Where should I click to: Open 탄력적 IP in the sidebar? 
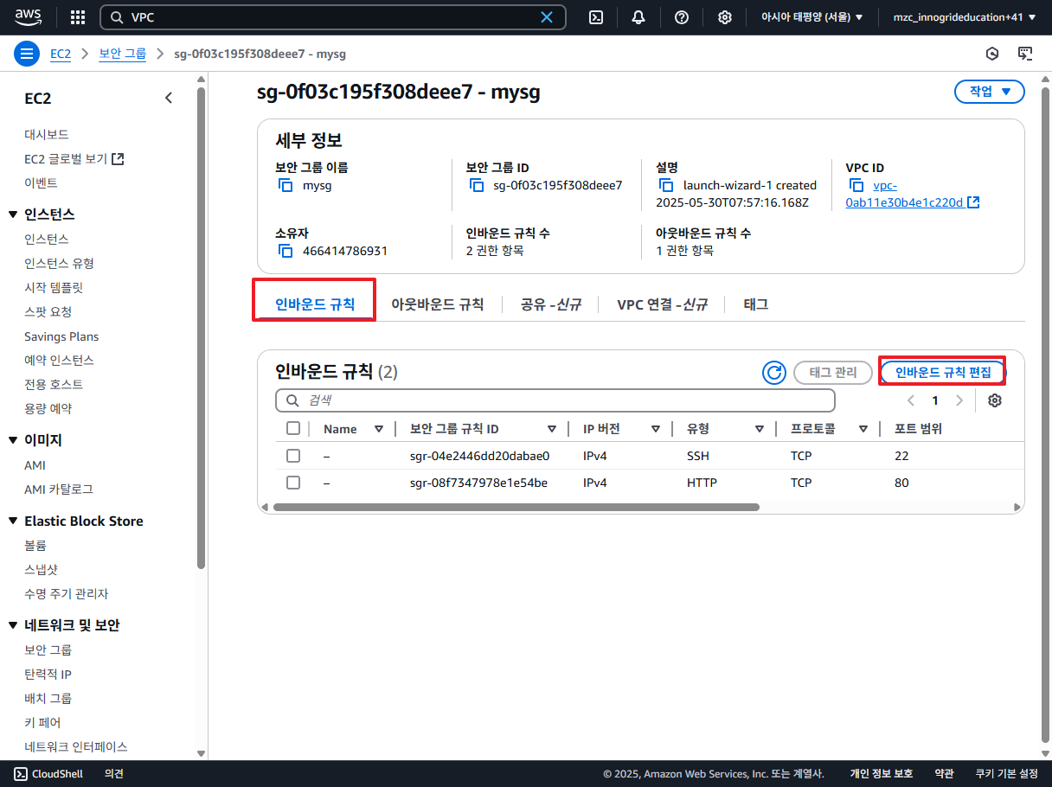[48, 674]
